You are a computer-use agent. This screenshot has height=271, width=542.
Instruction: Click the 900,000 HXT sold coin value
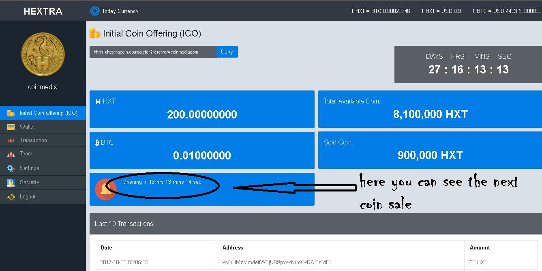[430, 155]
